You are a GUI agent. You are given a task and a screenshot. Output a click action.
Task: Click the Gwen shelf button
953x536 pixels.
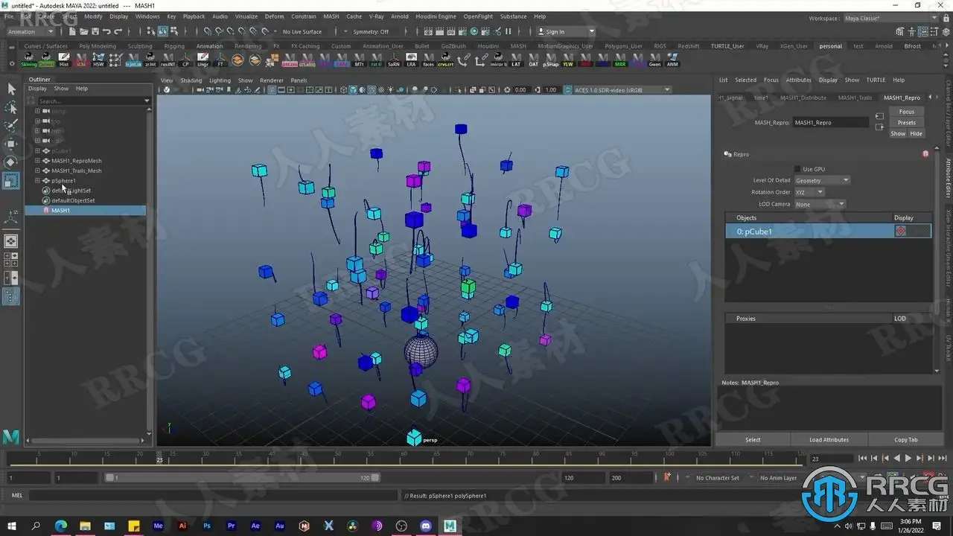point(654,60)
